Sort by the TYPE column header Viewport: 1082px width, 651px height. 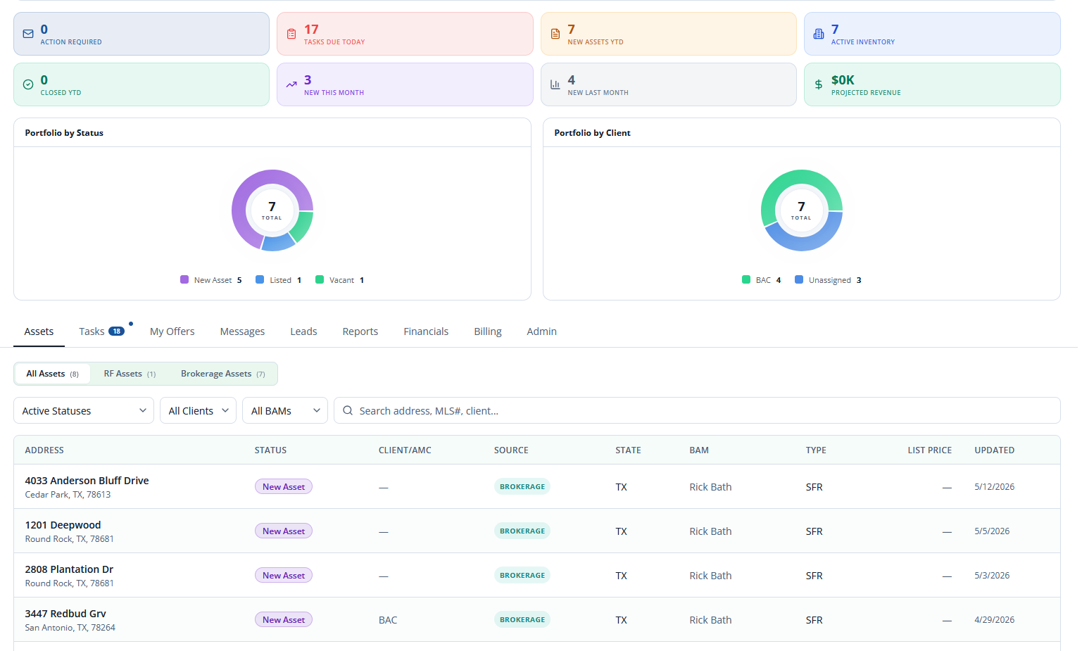(816, 450)
